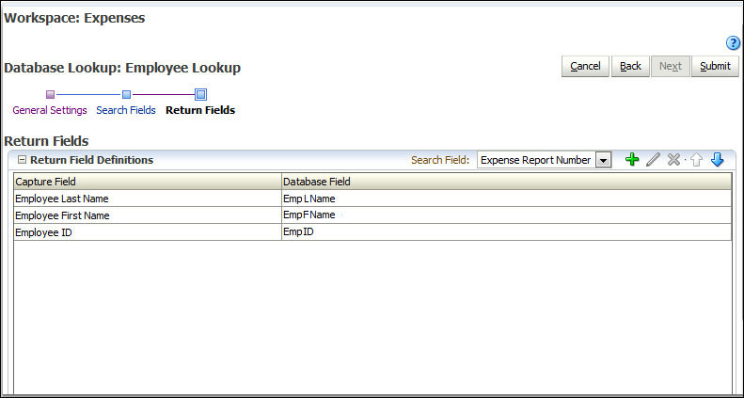Select the Return Fields step label
The image size is (744, 398).
(x=200, y=110)
